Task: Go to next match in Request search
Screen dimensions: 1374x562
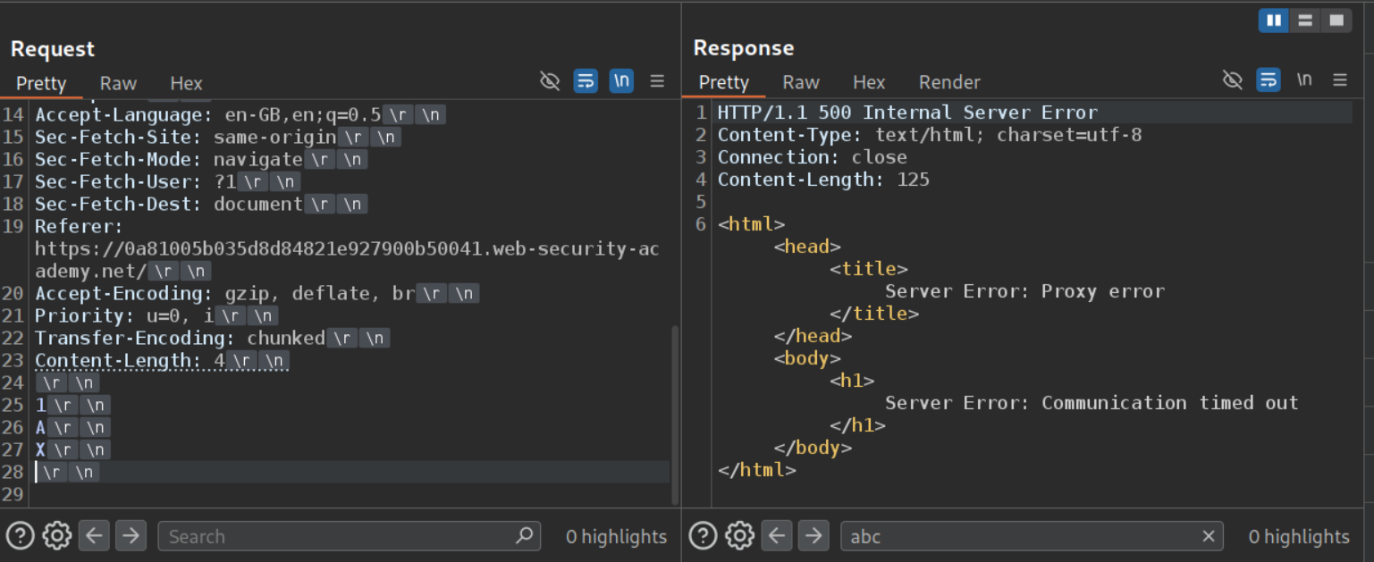Action: pos(131,536)
